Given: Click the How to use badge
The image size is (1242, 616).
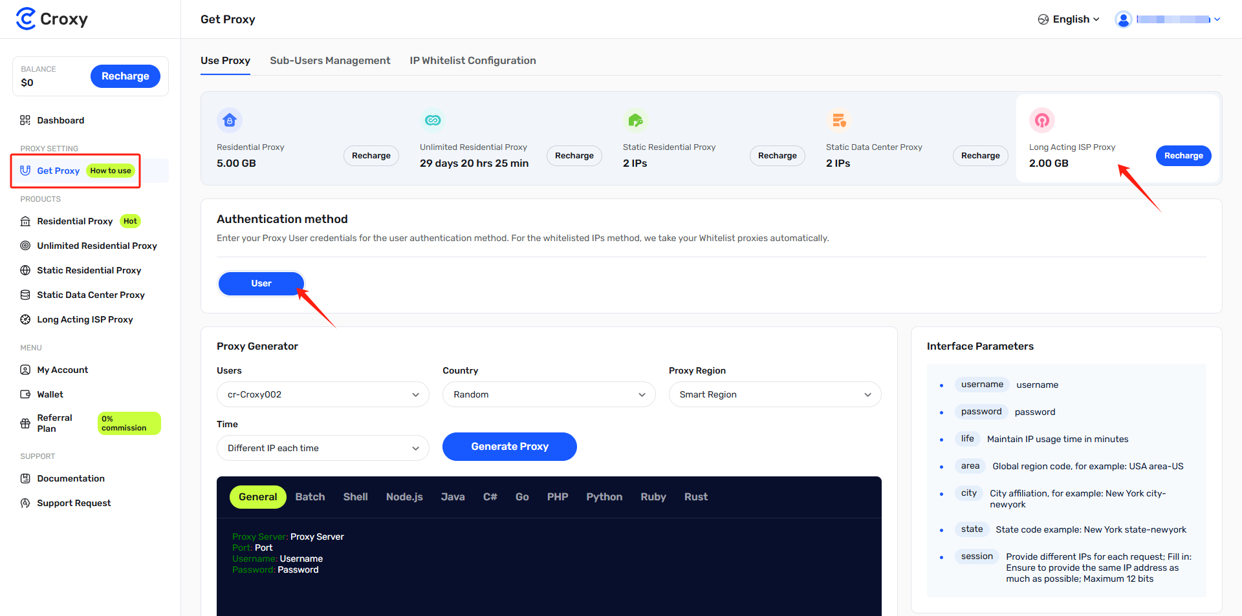Looking at the screenshot, I should (111, 171).
